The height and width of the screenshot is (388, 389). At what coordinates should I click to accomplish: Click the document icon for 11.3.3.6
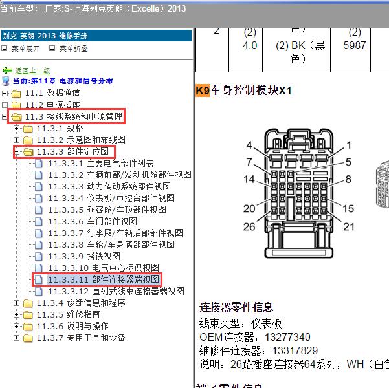coord(39,222)
